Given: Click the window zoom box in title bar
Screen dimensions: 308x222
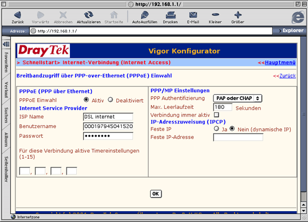Looking at the screenshot, I should click(298, 4).
